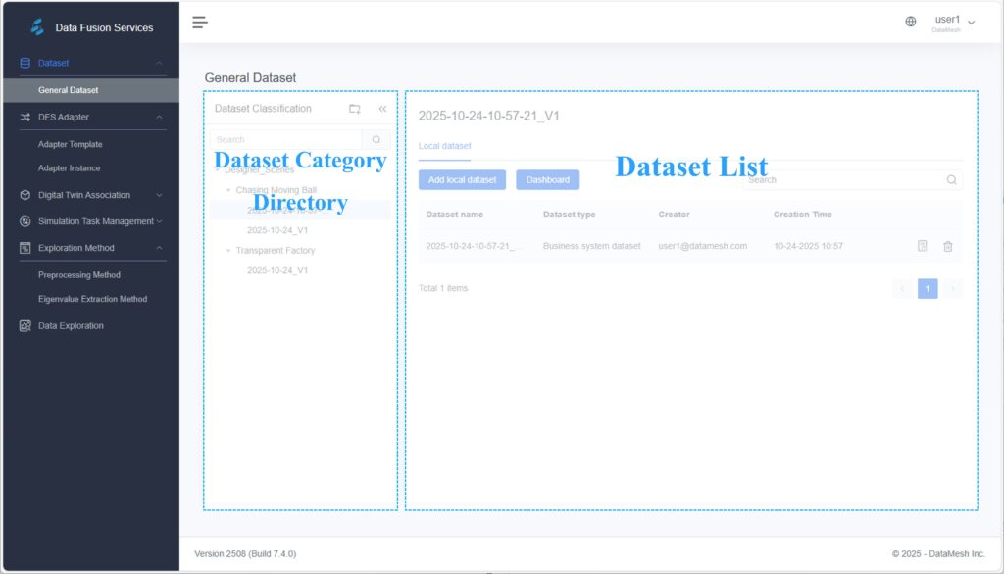Collapse the Transparent Factory tree node
This screenshot has height=574, width=1004.
click(227, 251)
